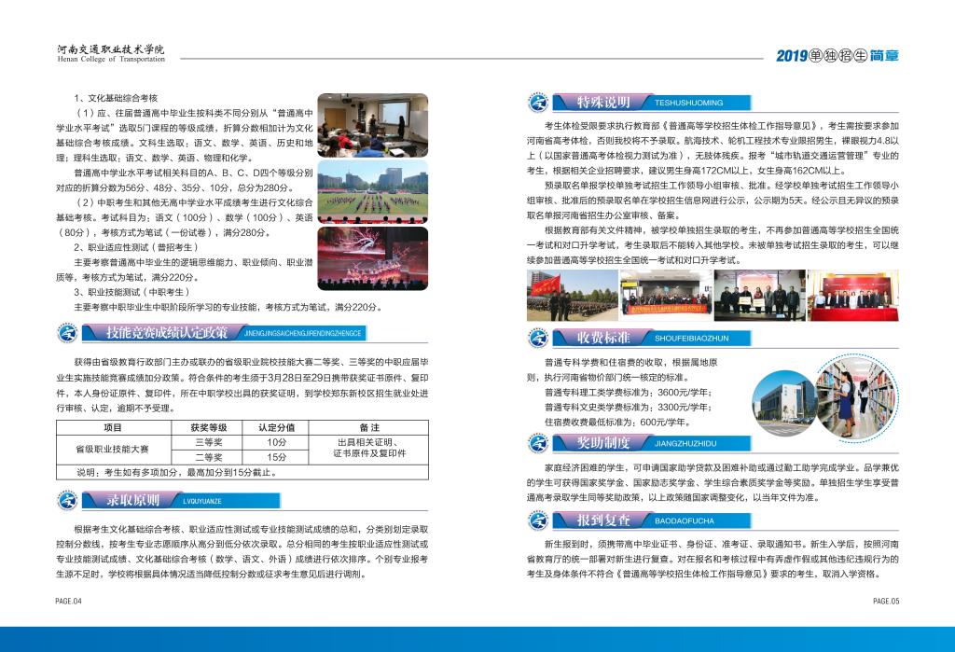Viewport: 955px width, 652px height.
Task: Click the 15分 value in the table
Action: (x=275, y=457)
